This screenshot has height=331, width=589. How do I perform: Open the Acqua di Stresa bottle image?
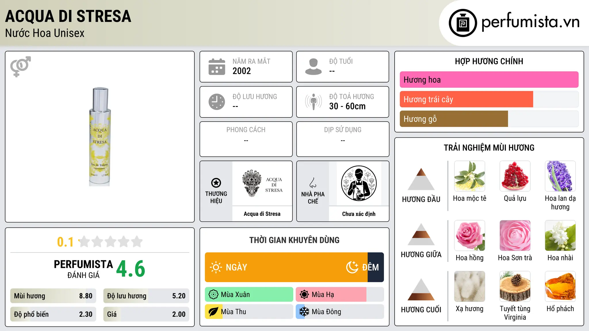pyautogui.click(x=100, y=137)
